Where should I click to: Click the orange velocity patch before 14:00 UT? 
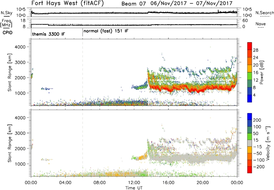(143, 156)
